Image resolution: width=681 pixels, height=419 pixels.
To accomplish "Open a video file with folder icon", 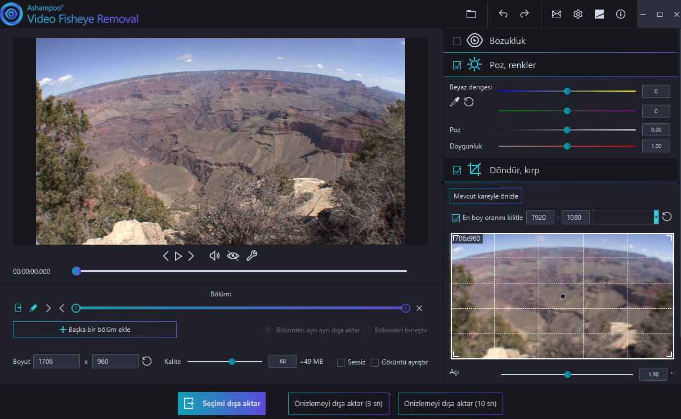I will pyautogui.click(x=471, y=14).
